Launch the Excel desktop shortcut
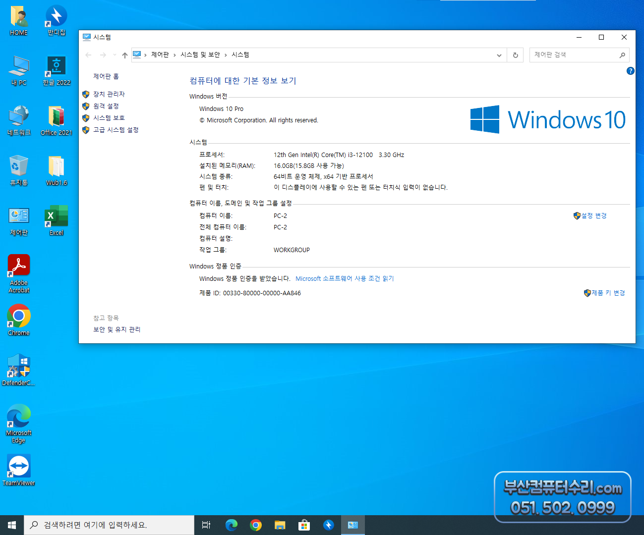The image size is (644, 535). [57, 221]
